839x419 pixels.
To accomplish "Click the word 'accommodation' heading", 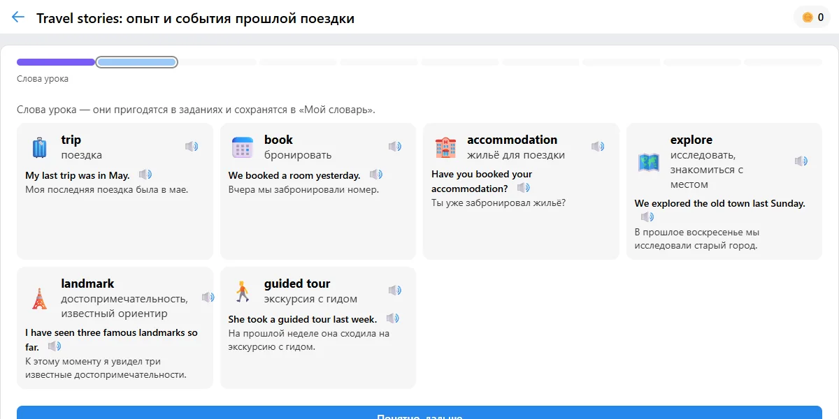I will (512, 140).
